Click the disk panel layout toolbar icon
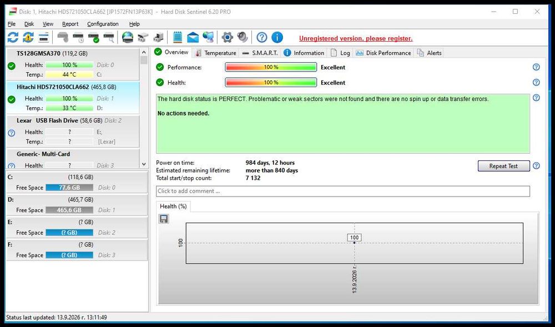The width and height of the screenshot is (555, 327). [x=43, y=37]
